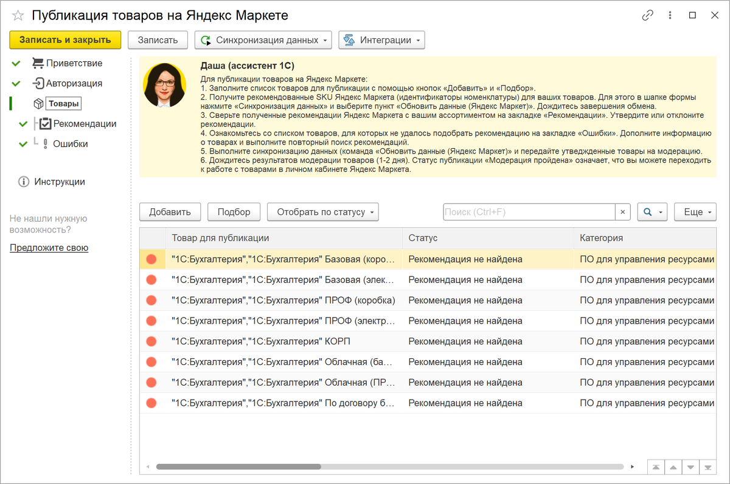Select row "1С:Бухгалтерия" Облачная (ПР…
The image size is (730, 484).
coord(428,383)
